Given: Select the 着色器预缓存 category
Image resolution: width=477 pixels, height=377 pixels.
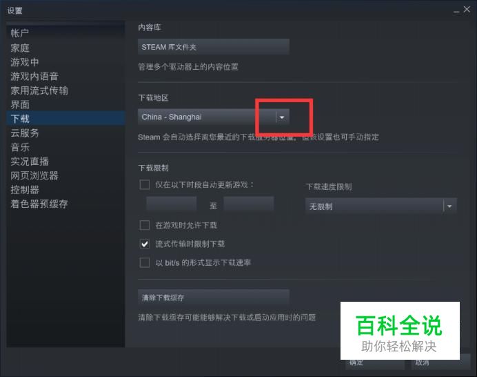Looking at the screenshot, I should pos(39,204).
